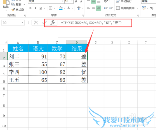Open the Paste (粘贴) dropdown arrow
The height and width of the screenshot is (130, 156).
pos(6,10)
